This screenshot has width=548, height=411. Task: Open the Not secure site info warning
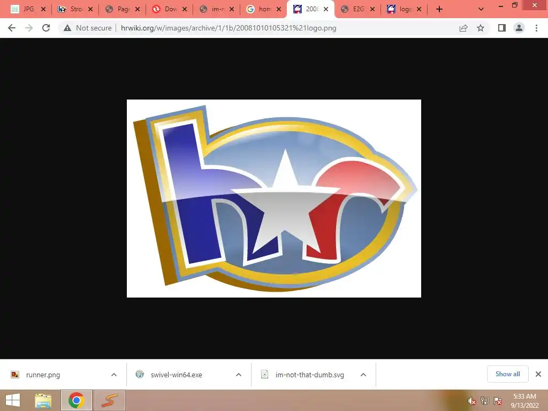(87, 28)
